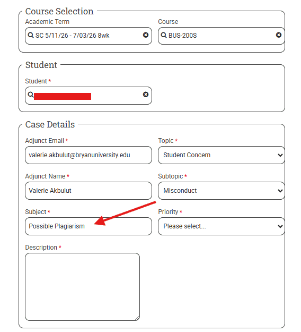Click the Course search magnifier icon
301x332 pixels.
pyautogui.click(x=164, y=35)
